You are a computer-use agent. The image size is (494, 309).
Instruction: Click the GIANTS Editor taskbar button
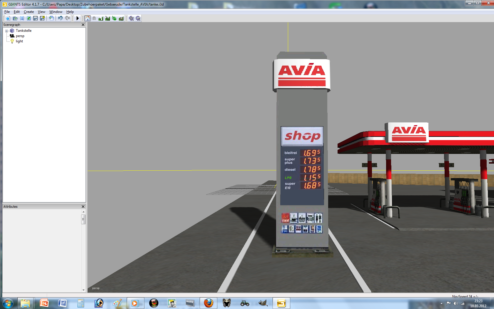tap(281, 303)
